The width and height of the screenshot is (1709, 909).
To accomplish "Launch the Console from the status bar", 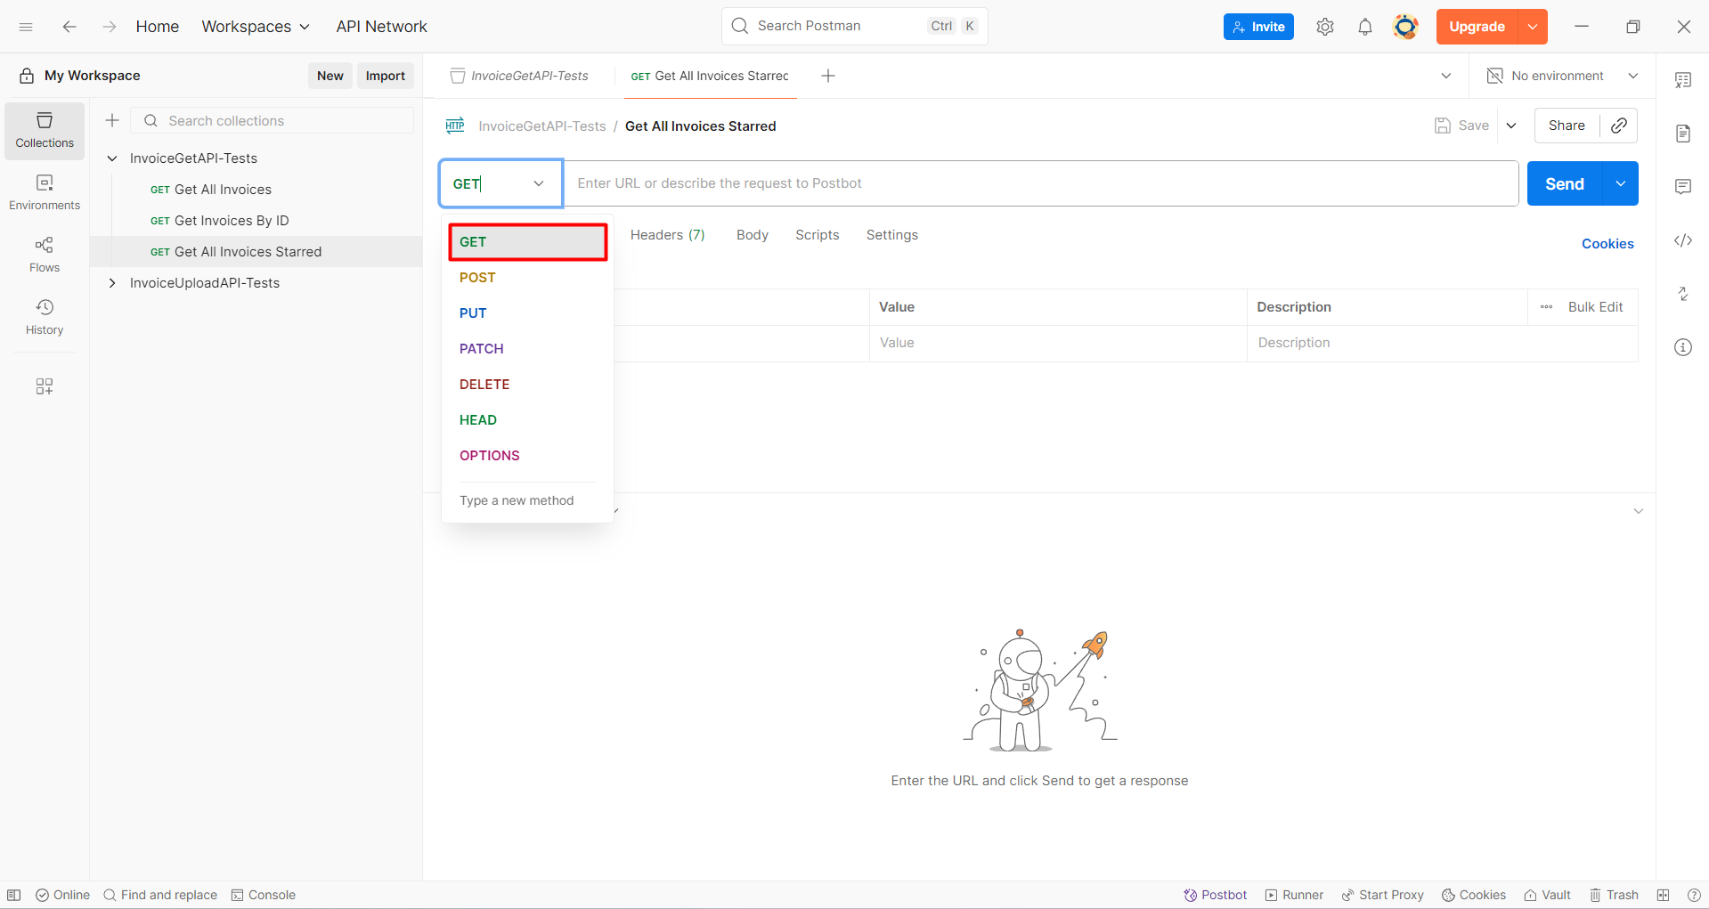I will (x=264, y=895).
